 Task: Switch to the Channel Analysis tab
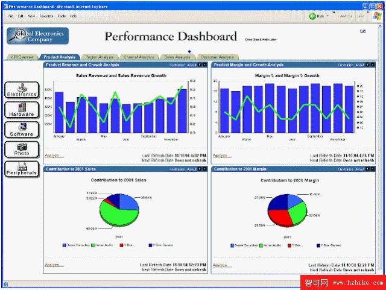139,57
